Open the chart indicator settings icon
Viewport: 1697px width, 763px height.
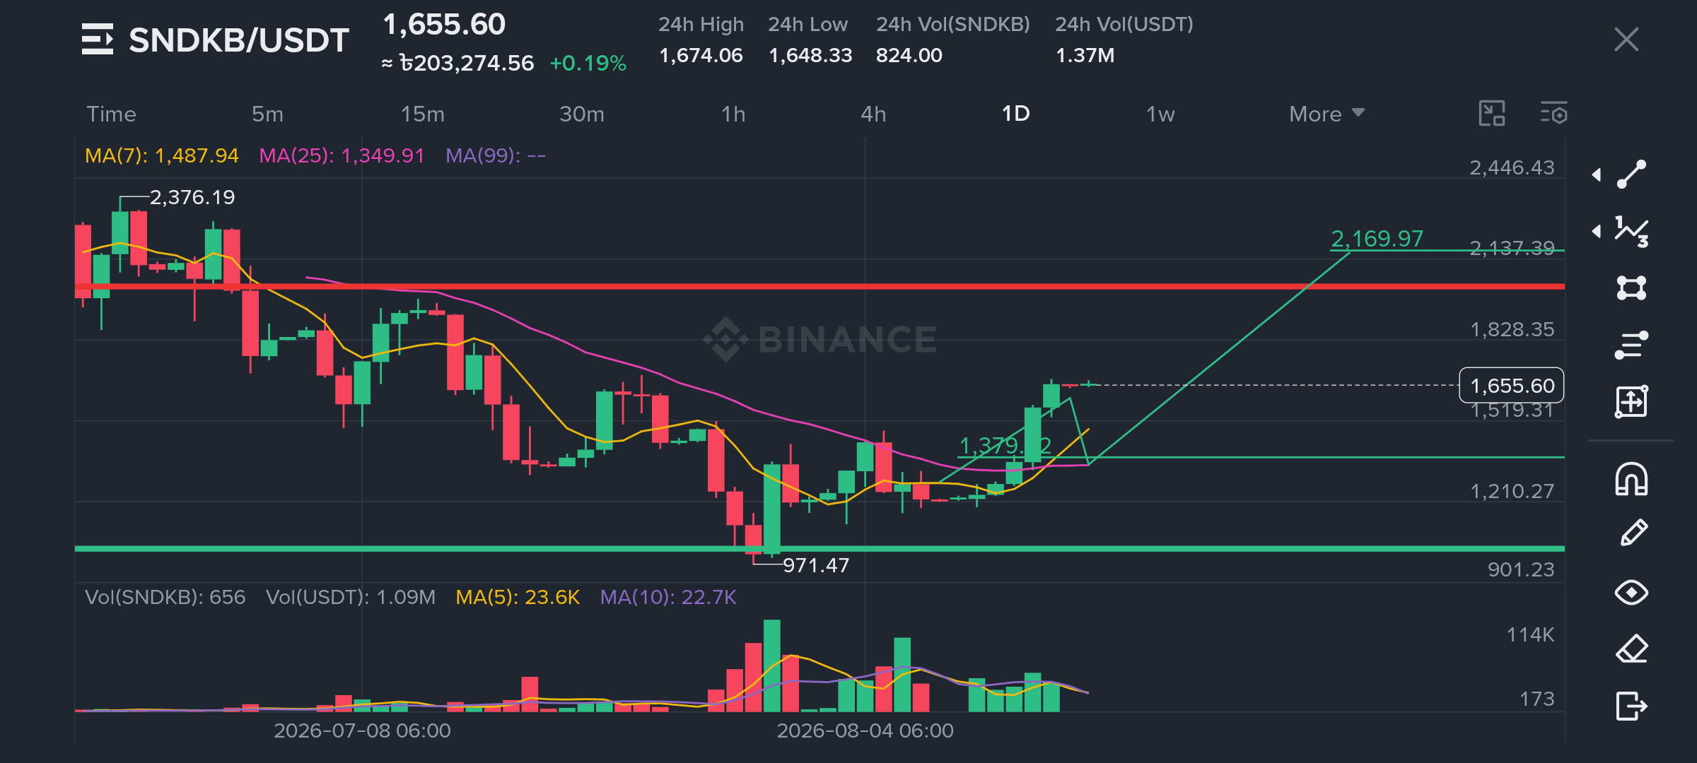[x=1554, y=113]
